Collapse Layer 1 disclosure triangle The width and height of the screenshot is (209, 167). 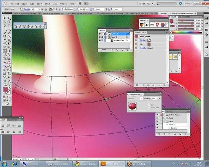click(107, 37)
